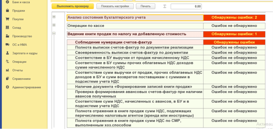Select Проверка формирования авансовых счетов-фактур row

tap(135, 94)
